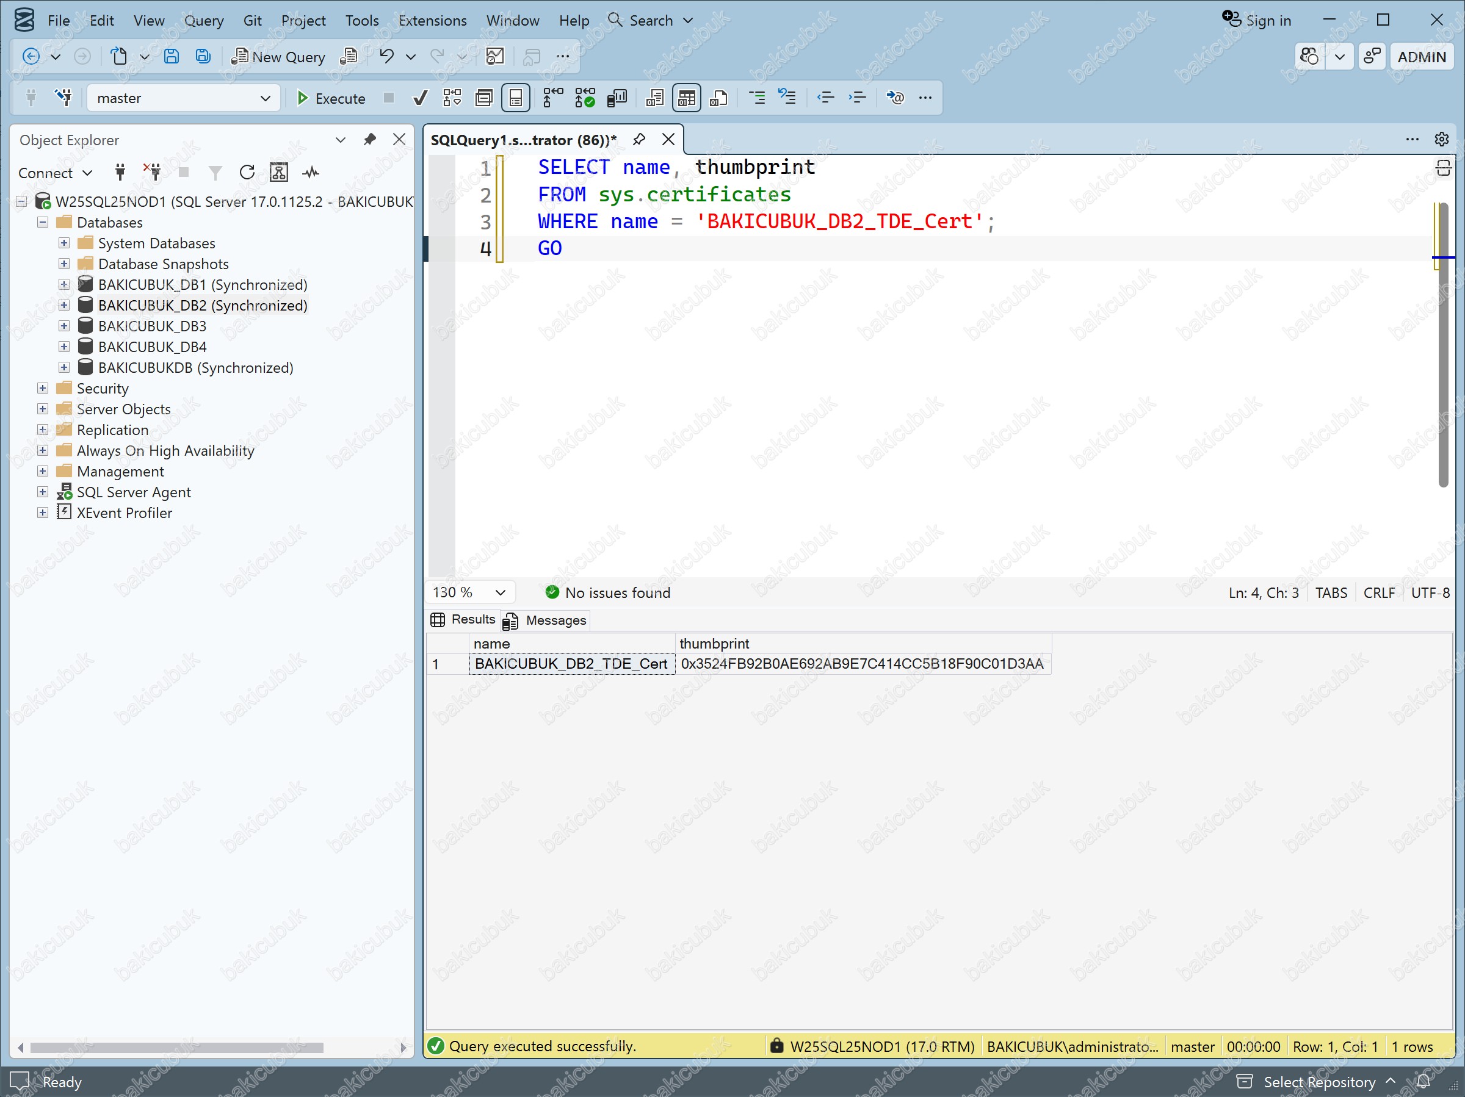The image size is (1465, 1097).
Task: Click the New Query button
Action: (278, 56)
